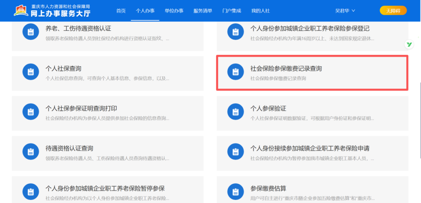Image resolution: width=421 pixels, height=203 pixels.
Task: Open the 服务清单 menu item
Action: pos(203,11)
